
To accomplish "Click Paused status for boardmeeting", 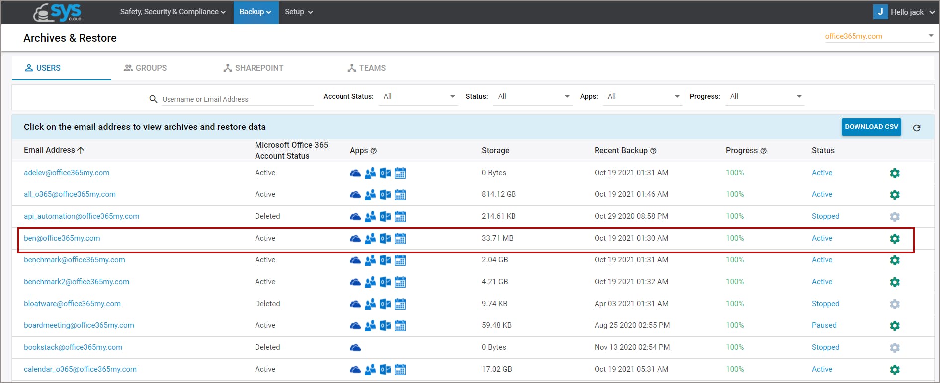I will click(824, 325).
